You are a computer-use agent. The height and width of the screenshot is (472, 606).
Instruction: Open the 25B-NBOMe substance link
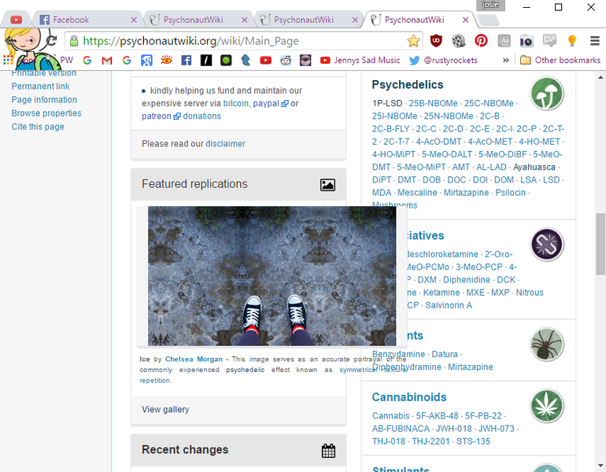(433, 103)
